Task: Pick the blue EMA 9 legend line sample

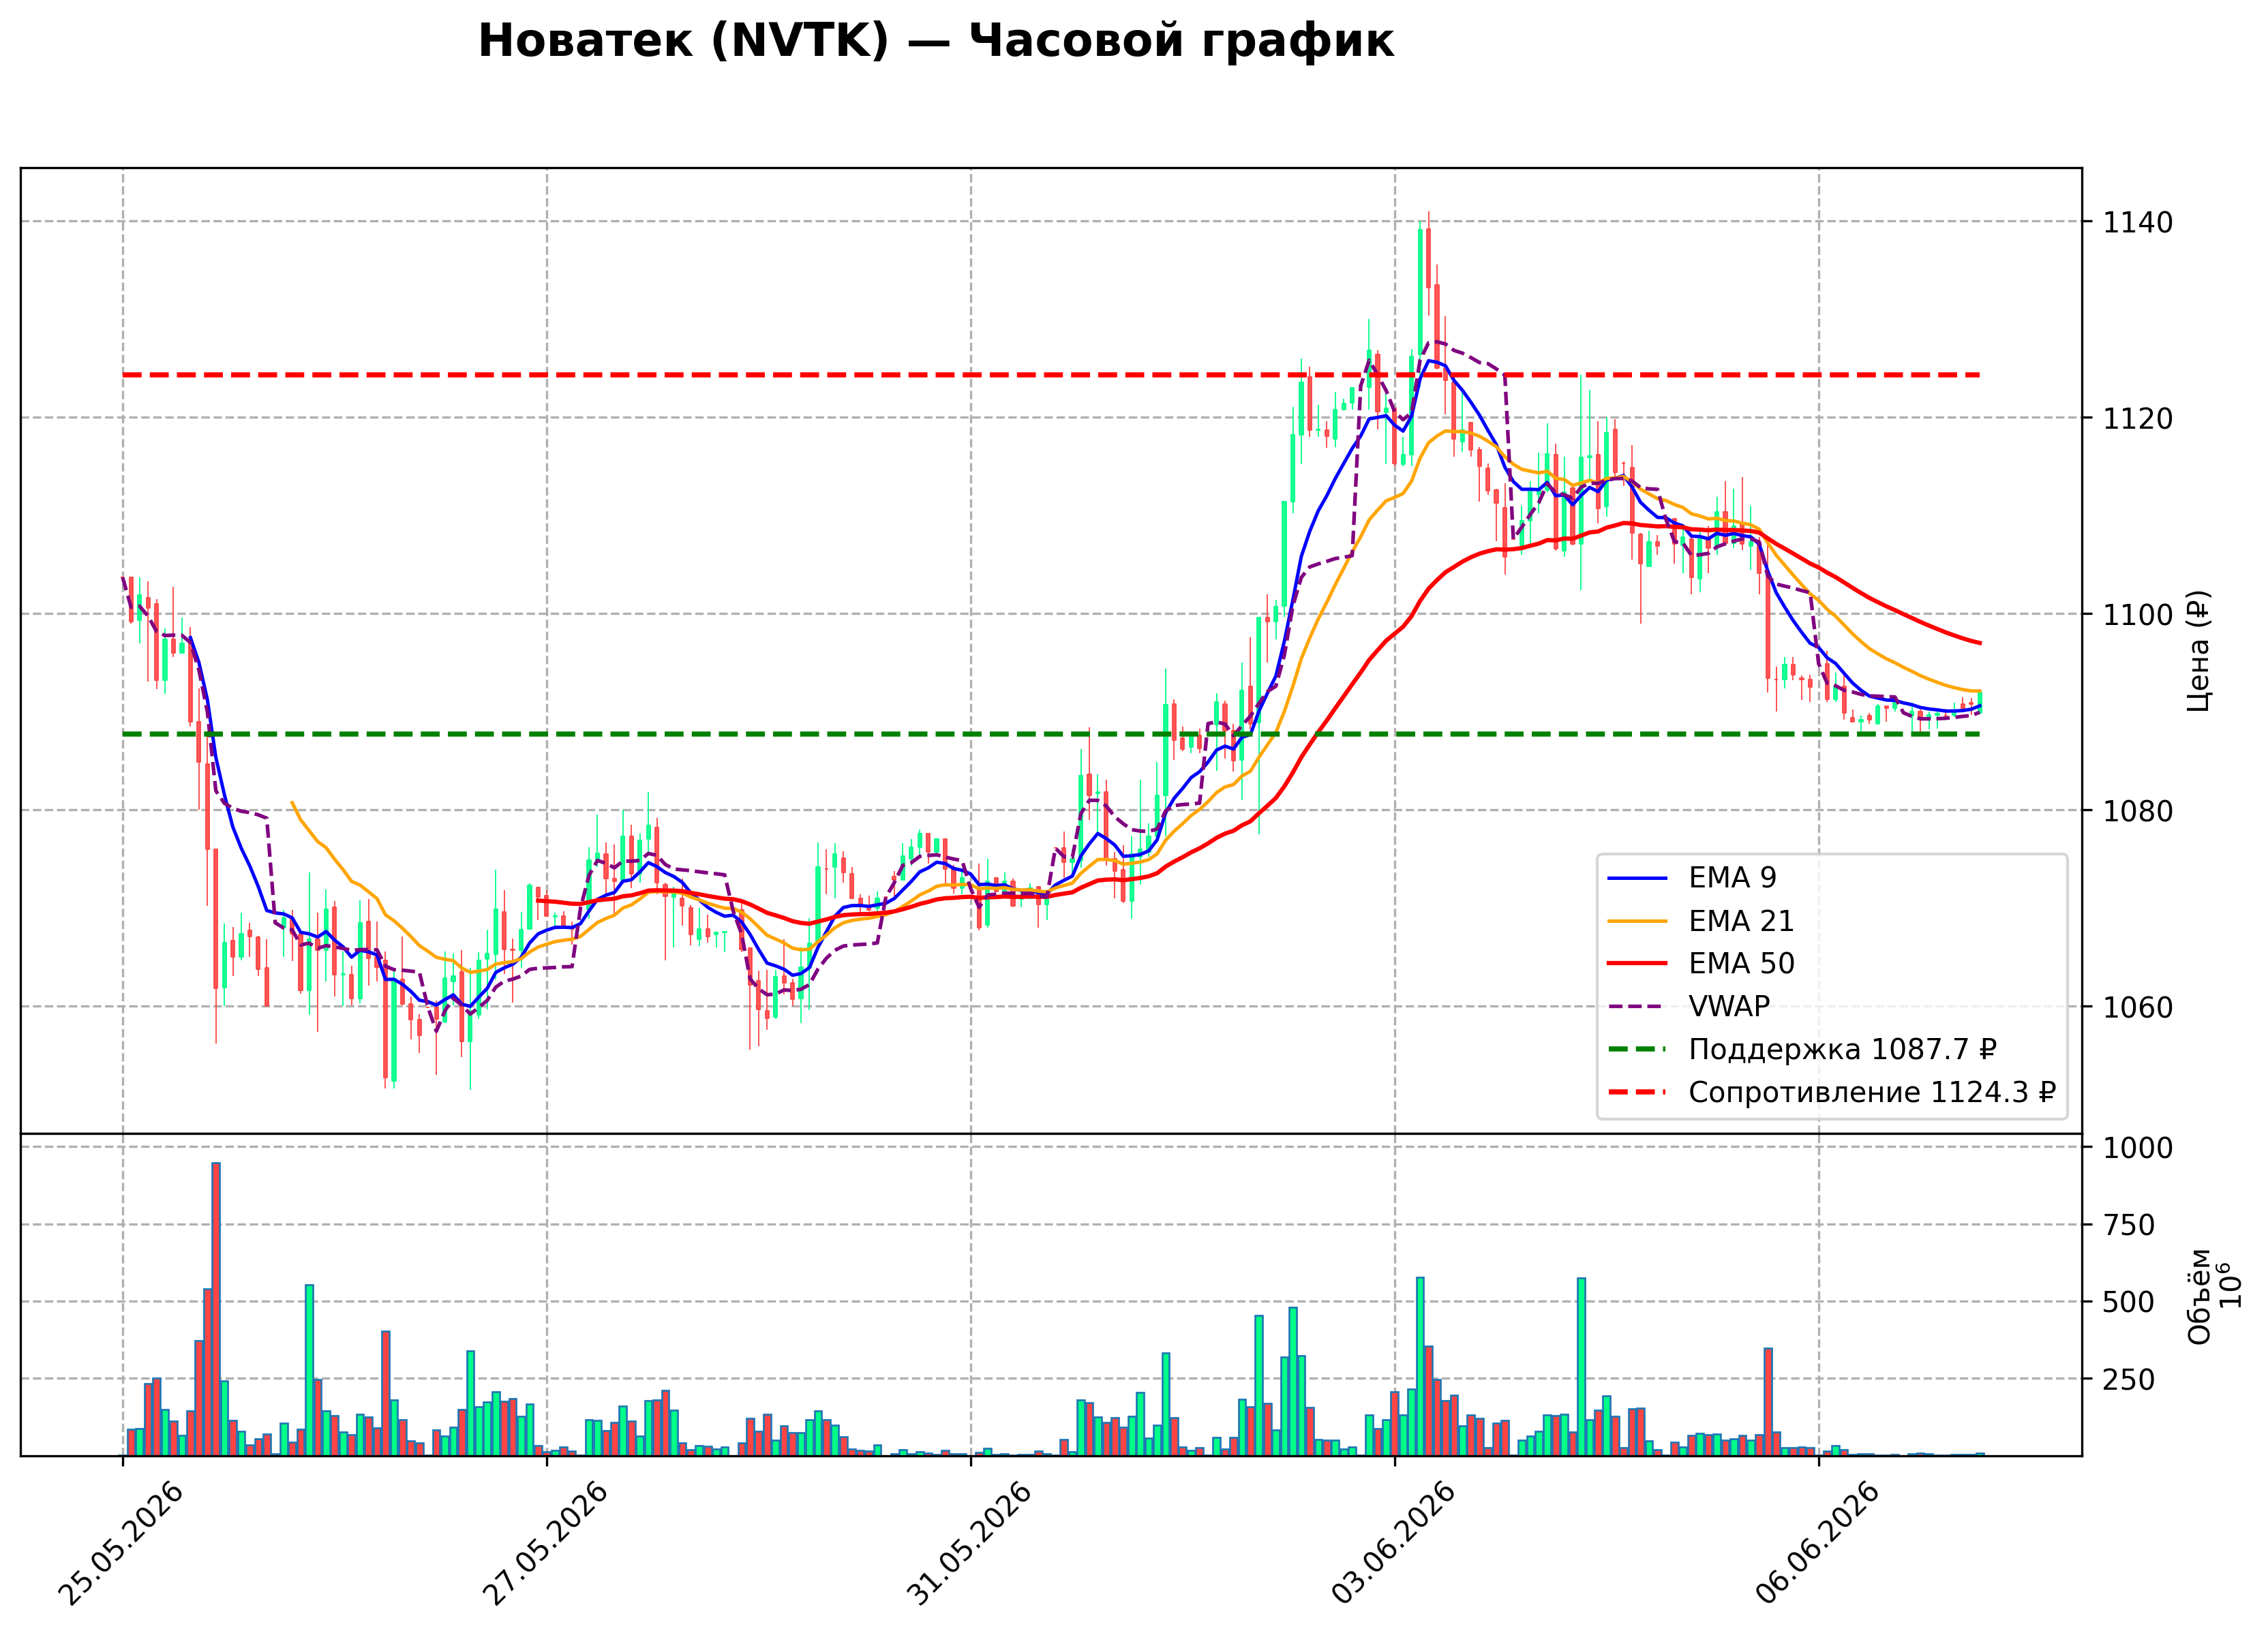Action: click(x=1637, y=879)
